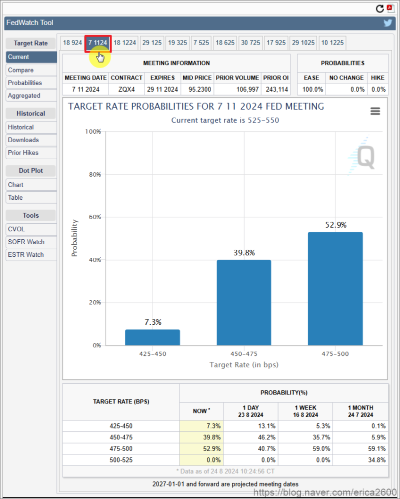Click the 46.2% 1 DAY cell
This screenshot has height=499, width=400.
[251, 437]
